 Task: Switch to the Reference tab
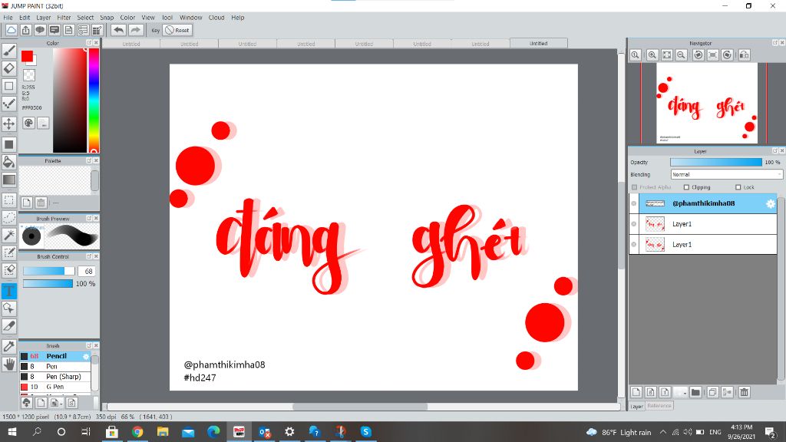pyautogui.click(x=659, y=406)
